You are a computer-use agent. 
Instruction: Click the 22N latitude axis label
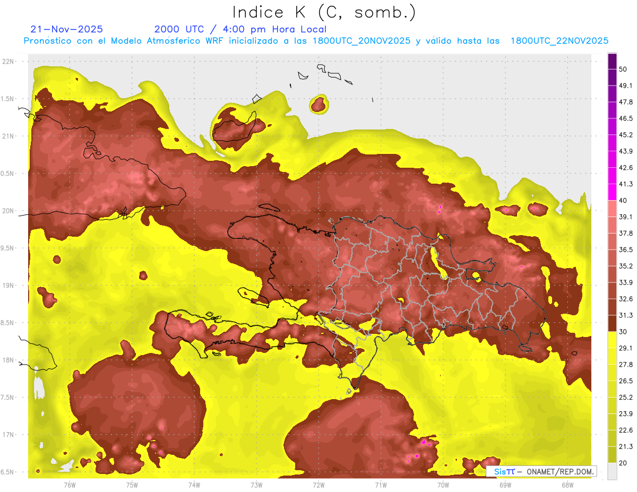click(9, 61)
